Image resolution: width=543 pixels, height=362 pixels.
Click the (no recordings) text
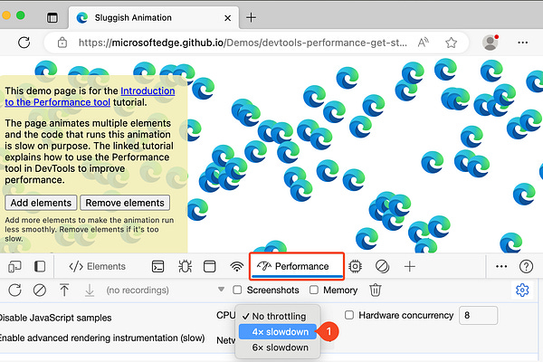(x=138, y=290)
